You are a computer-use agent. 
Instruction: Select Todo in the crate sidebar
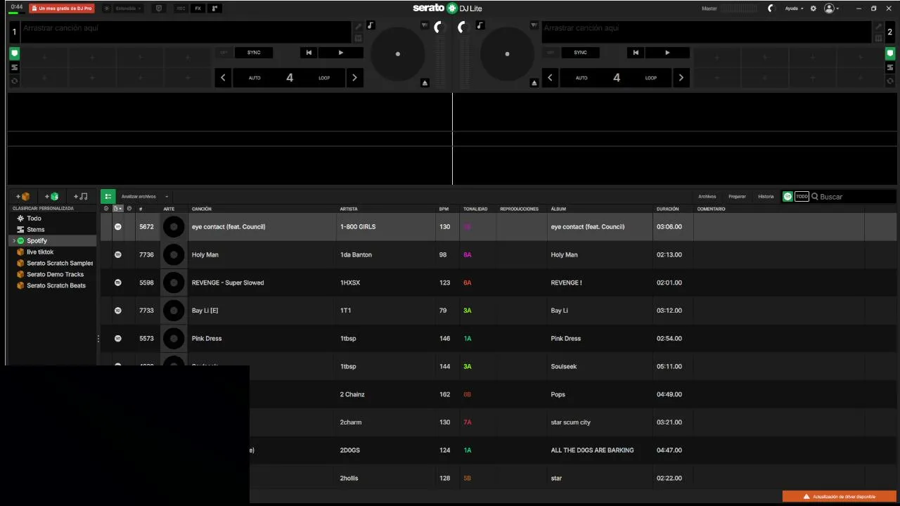click(x=34, y=219)
